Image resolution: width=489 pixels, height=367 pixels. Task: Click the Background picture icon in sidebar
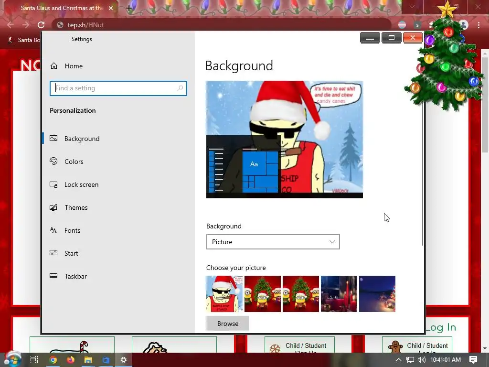[x=53, y=138]
